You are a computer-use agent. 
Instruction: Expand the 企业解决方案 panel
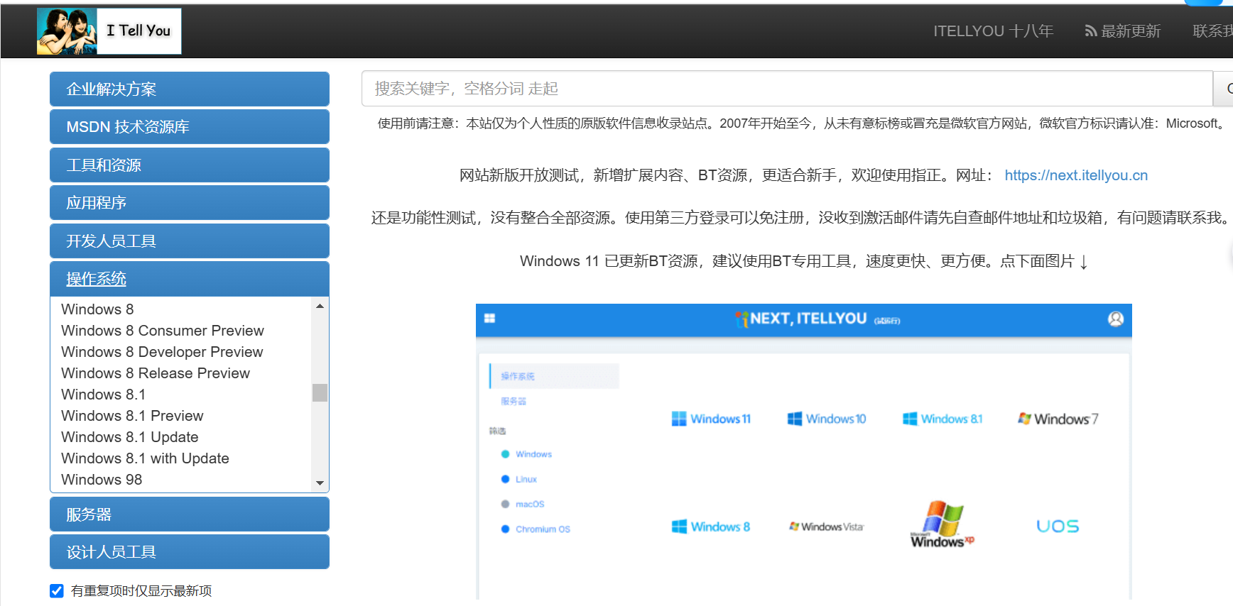click(x=190, y=89)
